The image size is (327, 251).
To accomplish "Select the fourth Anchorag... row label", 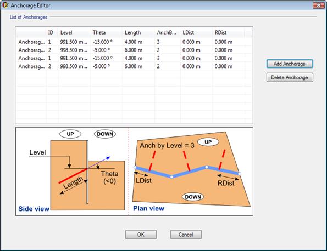I will (x=31, y=66).
